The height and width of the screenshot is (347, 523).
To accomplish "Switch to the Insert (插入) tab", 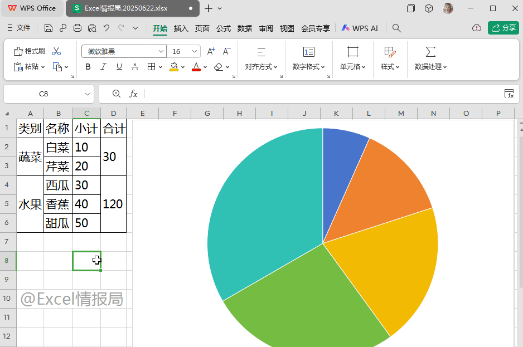I will click(x=181, y=28).
